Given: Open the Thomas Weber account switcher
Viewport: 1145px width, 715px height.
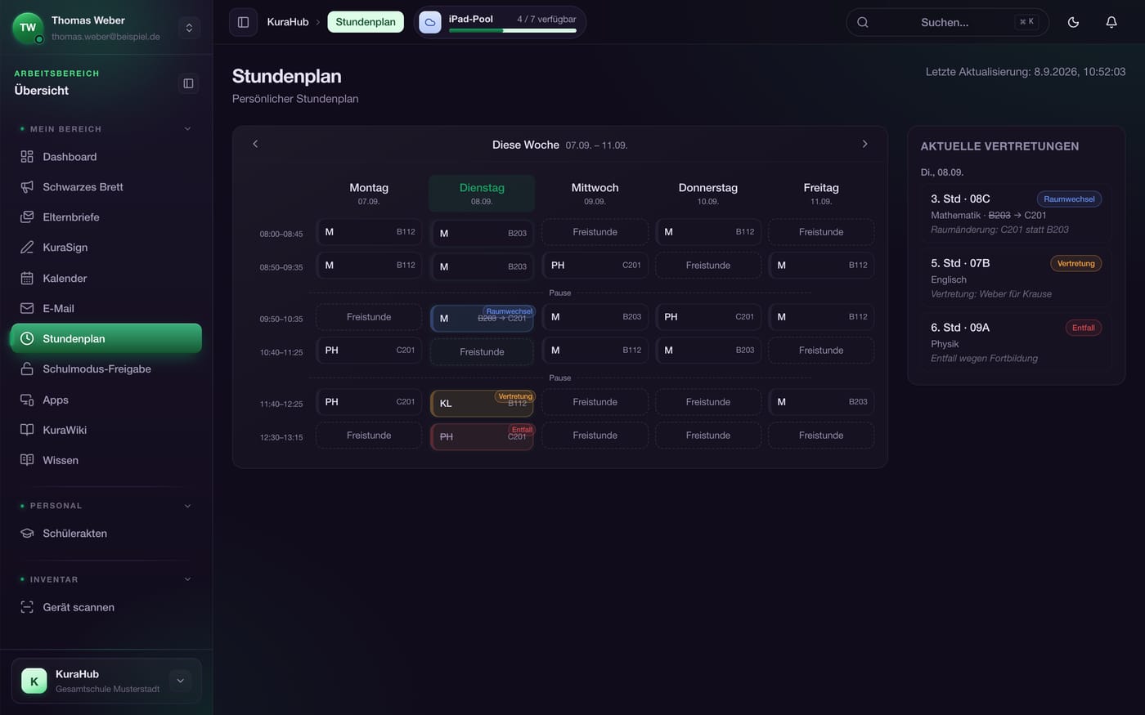Looking at the screenshot, I should (x=189, y=28).
